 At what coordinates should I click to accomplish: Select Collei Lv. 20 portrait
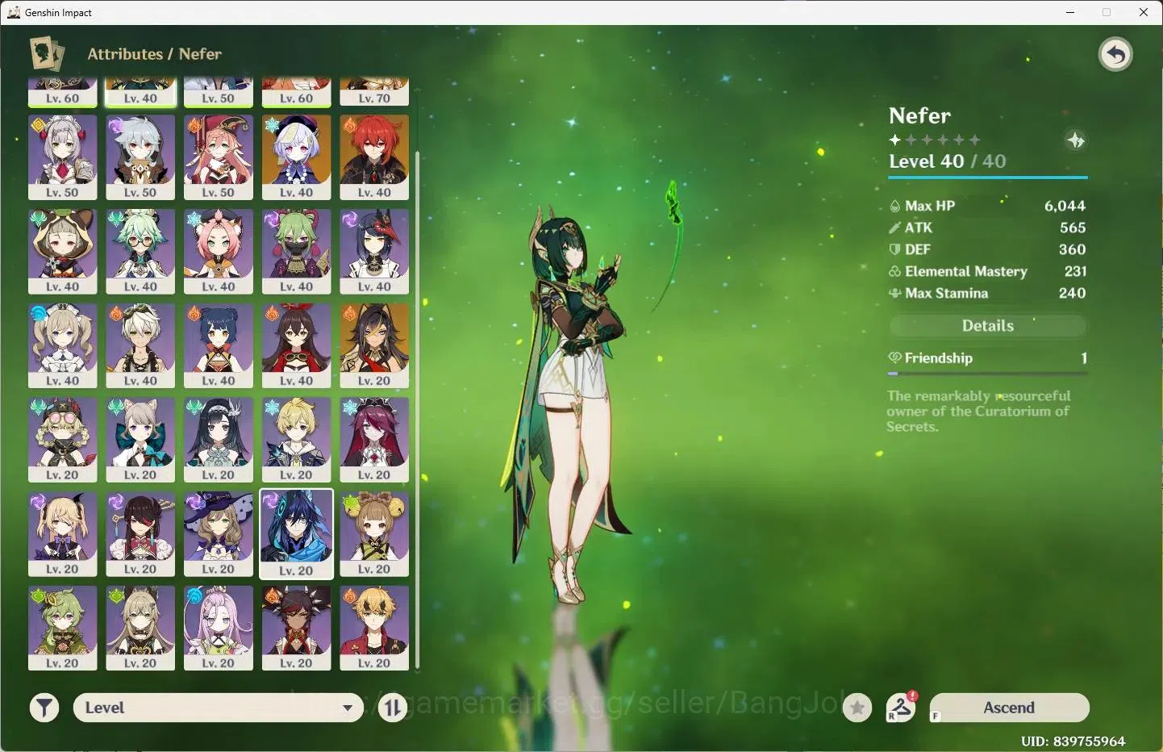pyautogui.click(x=63, y=628)
